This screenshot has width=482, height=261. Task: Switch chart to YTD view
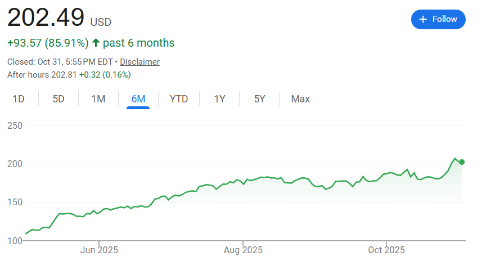(x=179, y=99)
